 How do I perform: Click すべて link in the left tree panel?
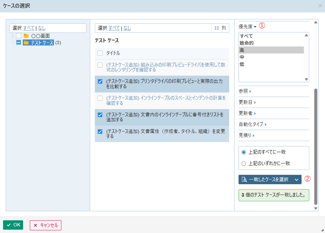[x=29, y=28]
